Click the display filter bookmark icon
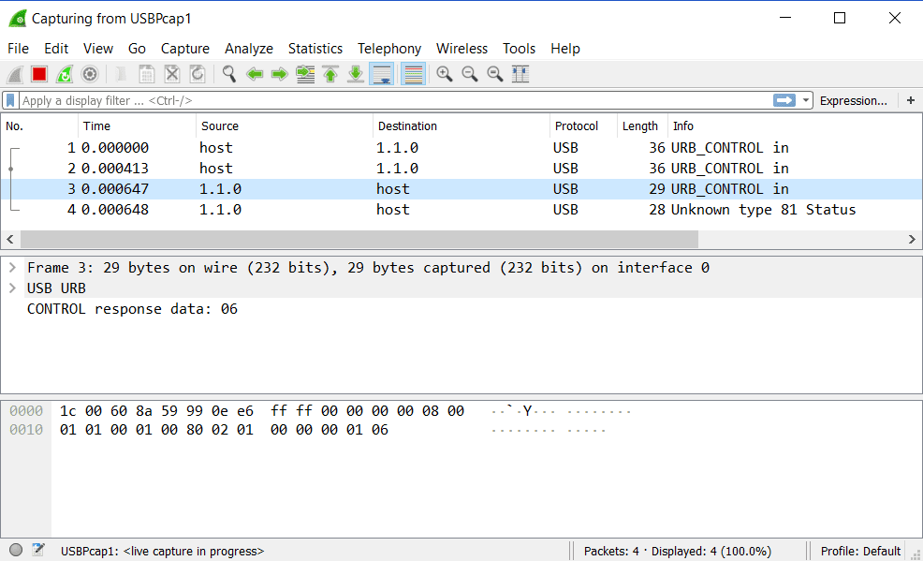Screen dimensions: 923x561 (10, 100)
